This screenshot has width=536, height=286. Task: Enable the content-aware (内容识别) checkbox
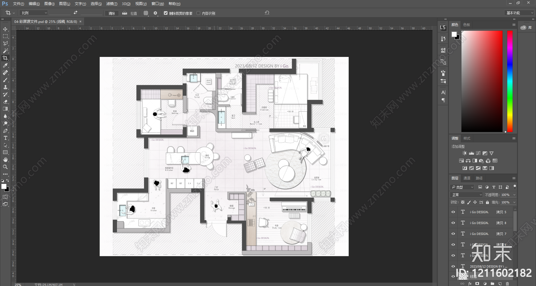[x=198, y=13]
